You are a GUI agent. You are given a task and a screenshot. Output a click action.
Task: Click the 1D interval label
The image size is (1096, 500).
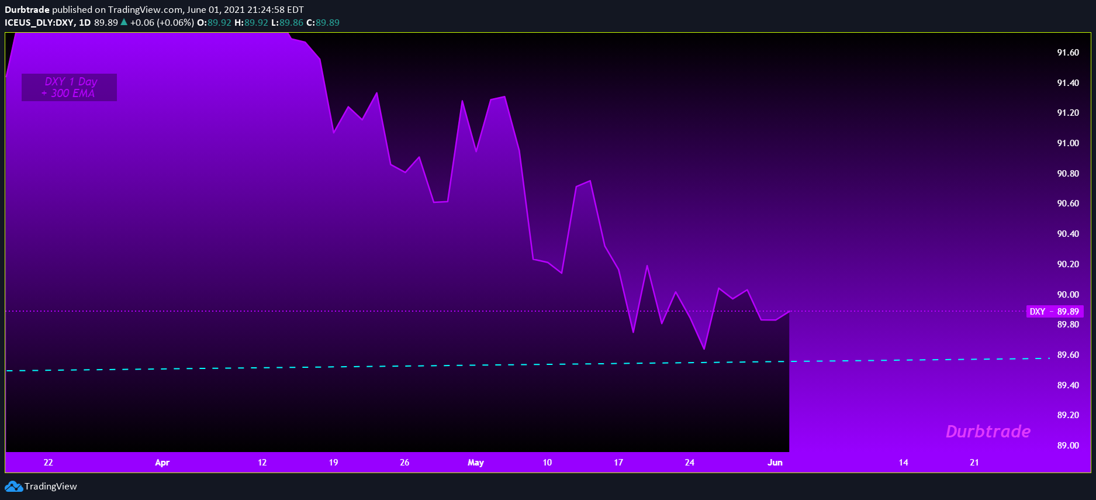[x=85, y=23]
